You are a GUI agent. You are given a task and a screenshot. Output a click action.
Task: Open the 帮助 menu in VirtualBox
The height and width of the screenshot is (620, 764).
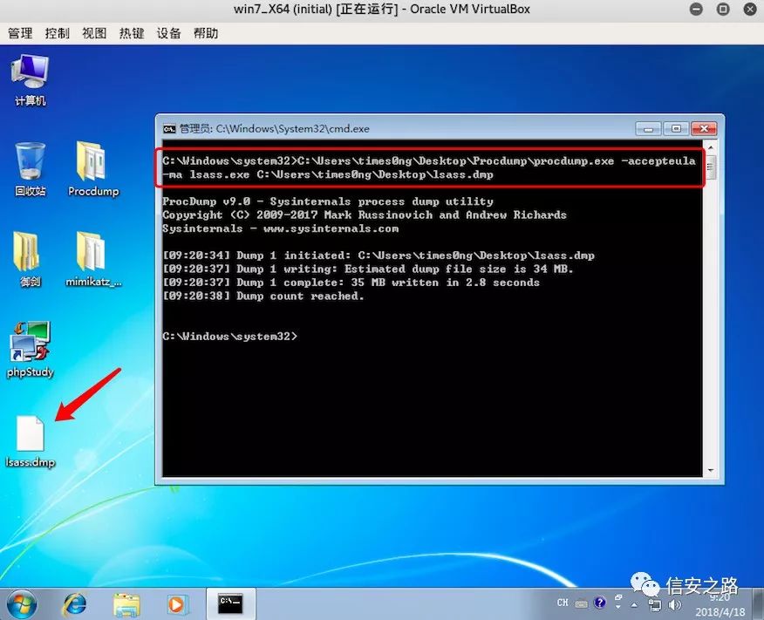point(206,33)
